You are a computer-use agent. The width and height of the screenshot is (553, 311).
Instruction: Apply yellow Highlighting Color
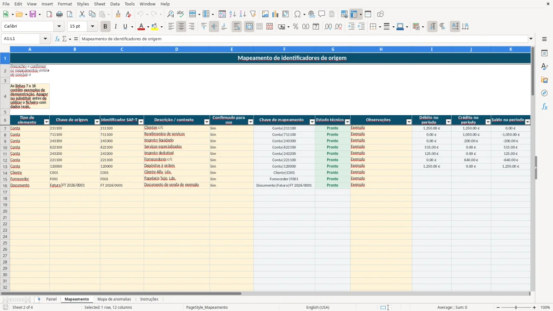[x=155, y=27]
